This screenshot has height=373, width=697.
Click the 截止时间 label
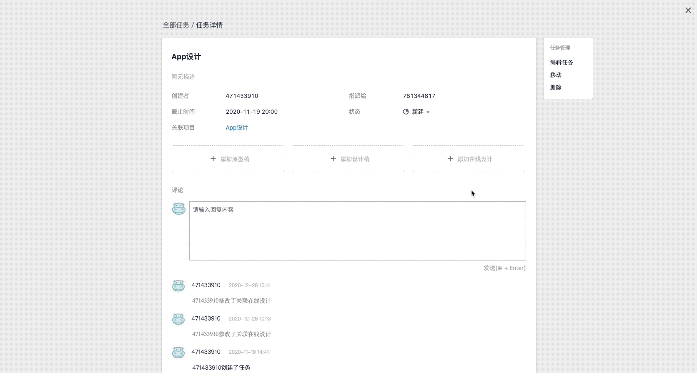point(183,112)
